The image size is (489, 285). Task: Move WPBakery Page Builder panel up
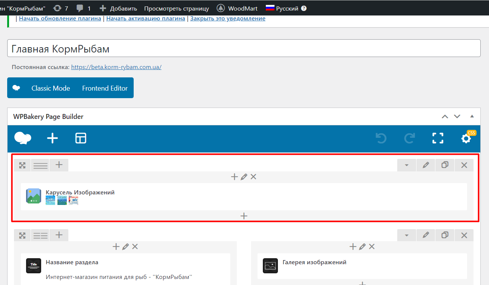445,117
